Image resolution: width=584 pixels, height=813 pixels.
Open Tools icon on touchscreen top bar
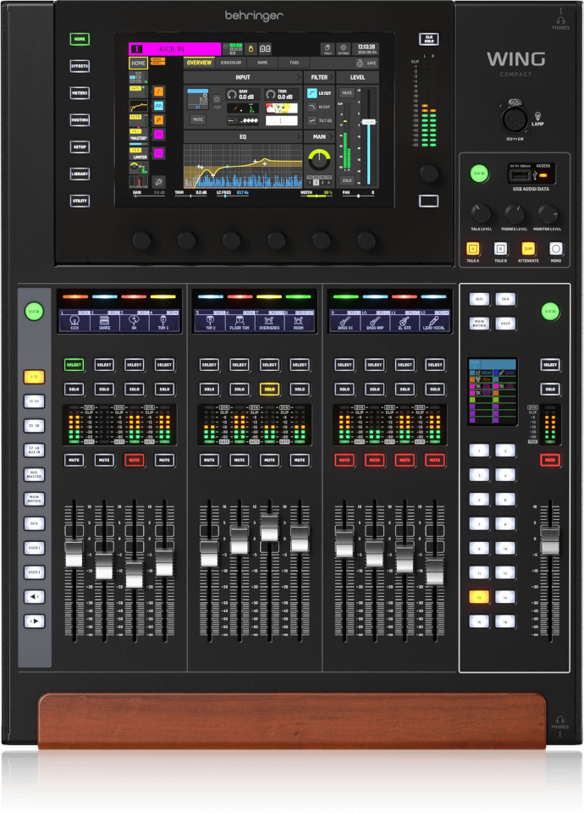(328, 49)
